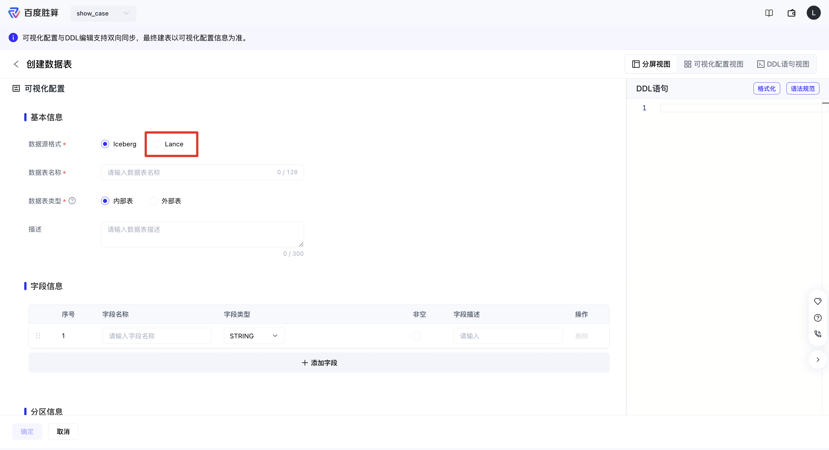Click the 字段信息 section heading
This screenshot has width=829, height=450.
click(46, 286)
